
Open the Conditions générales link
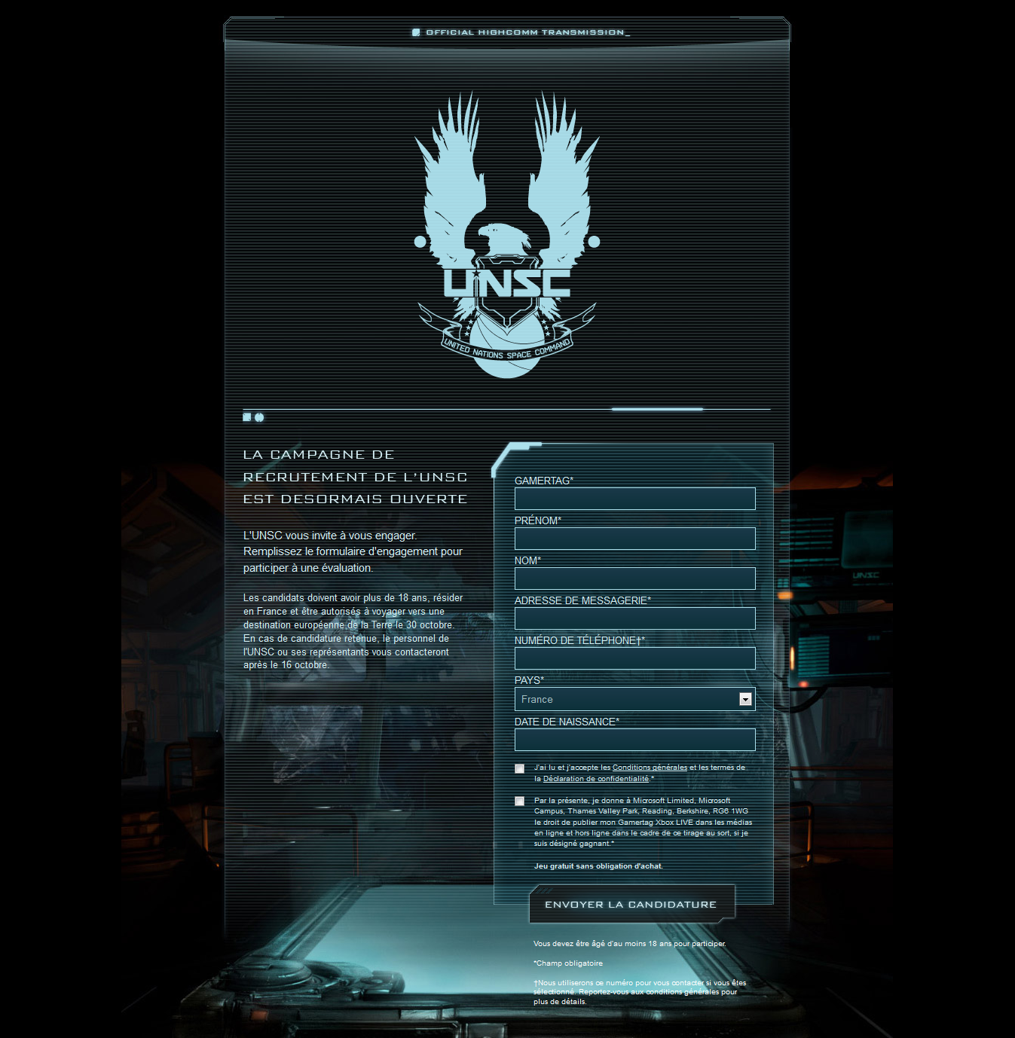[x=650, y=768]
